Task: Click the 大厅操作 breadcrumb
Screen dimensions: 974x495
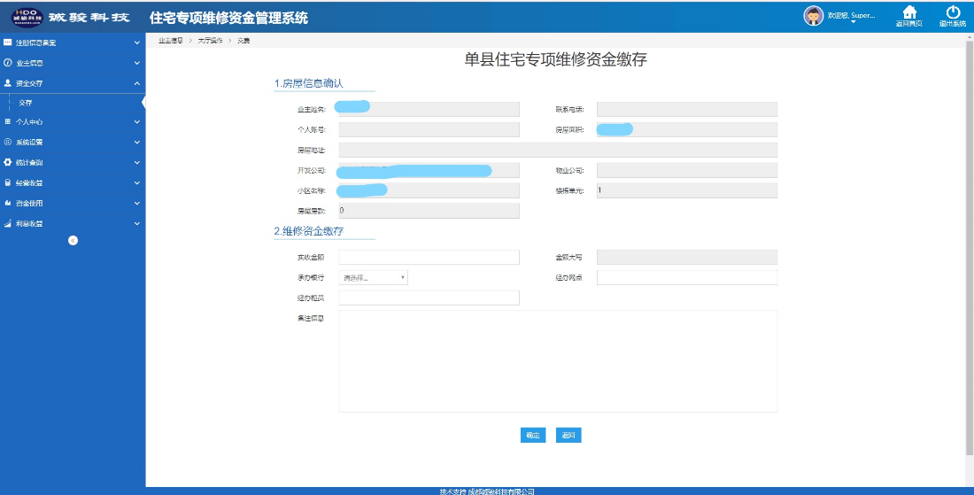Action: pyautogui.click(x=210, y=41)
